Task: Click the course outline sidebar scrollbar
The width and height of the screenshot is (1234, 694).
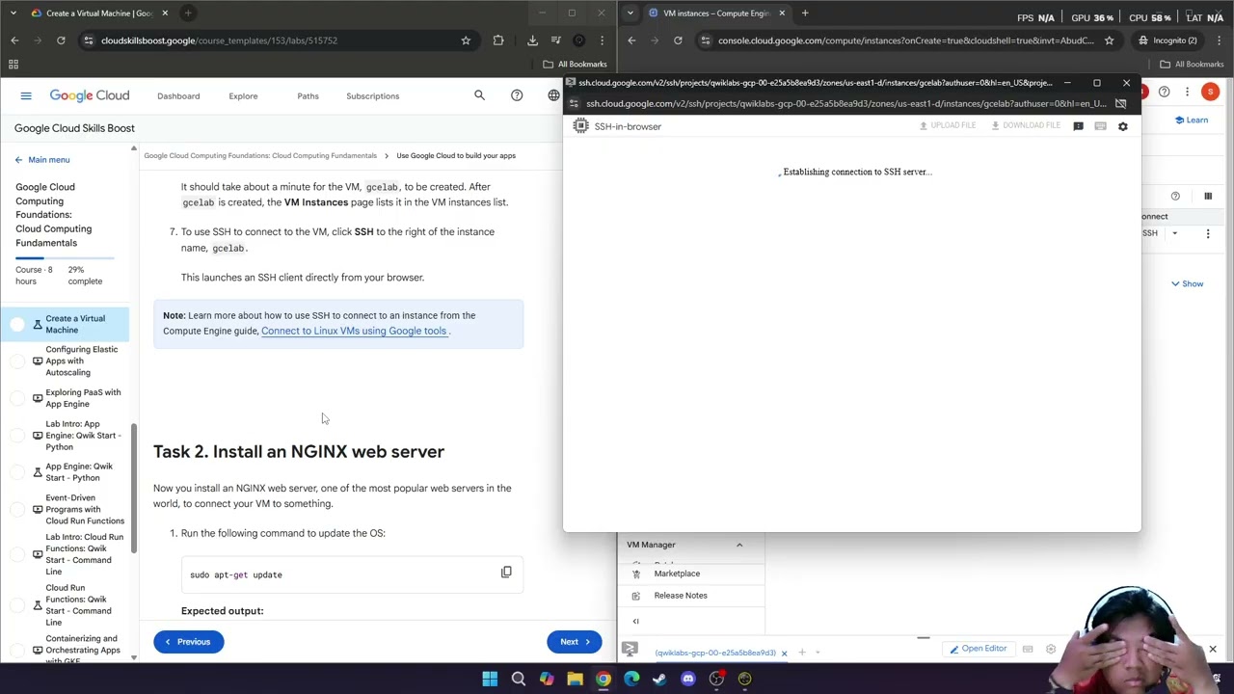Action: tap(134, 487)
